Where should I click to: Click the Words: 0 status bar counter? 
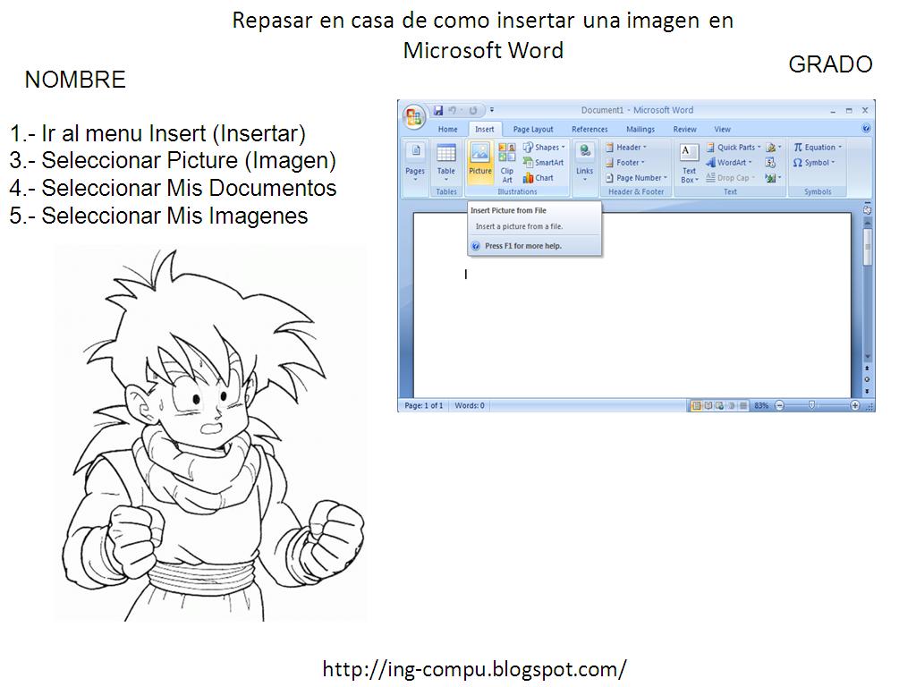470,405
